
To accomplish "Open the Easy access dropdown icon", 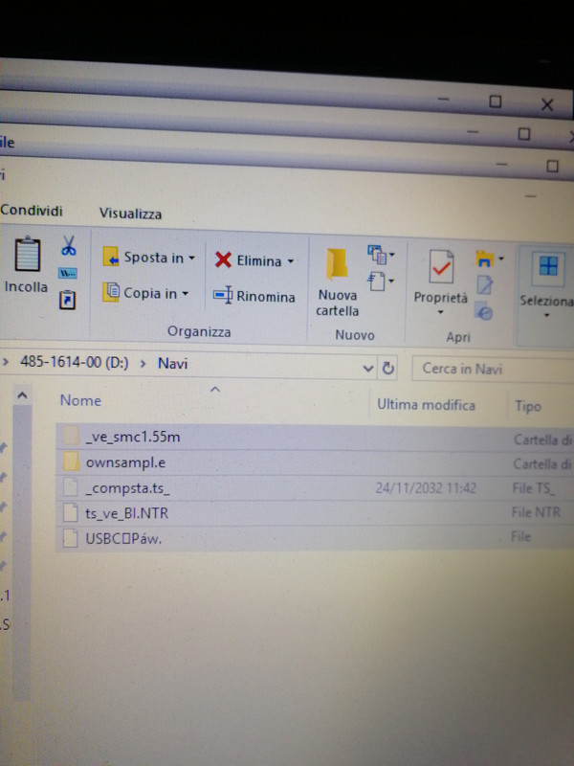I will coord(381,282).
